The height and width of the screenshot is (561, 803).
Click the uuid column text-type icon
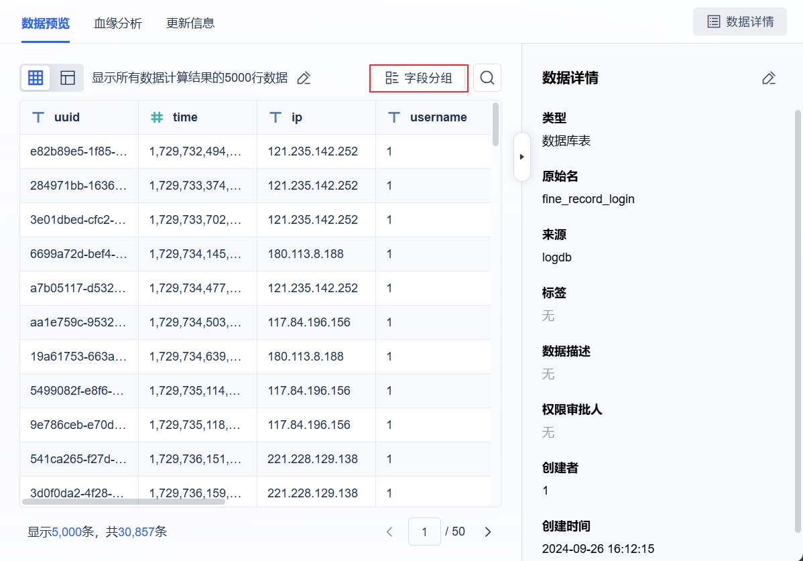tap(38, 117)
